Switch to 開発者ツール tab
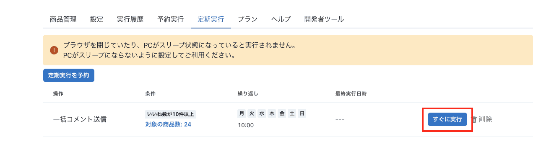This screenshot has height=152, width=554. (x=324, y=19)
